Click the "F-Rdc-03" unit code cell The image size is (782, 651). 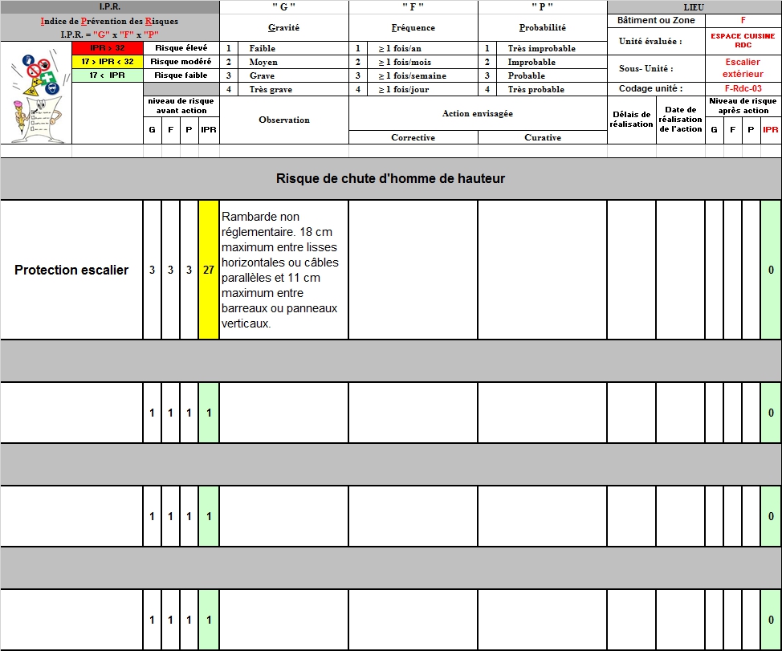pyautogui.click(x=743, y=88)
